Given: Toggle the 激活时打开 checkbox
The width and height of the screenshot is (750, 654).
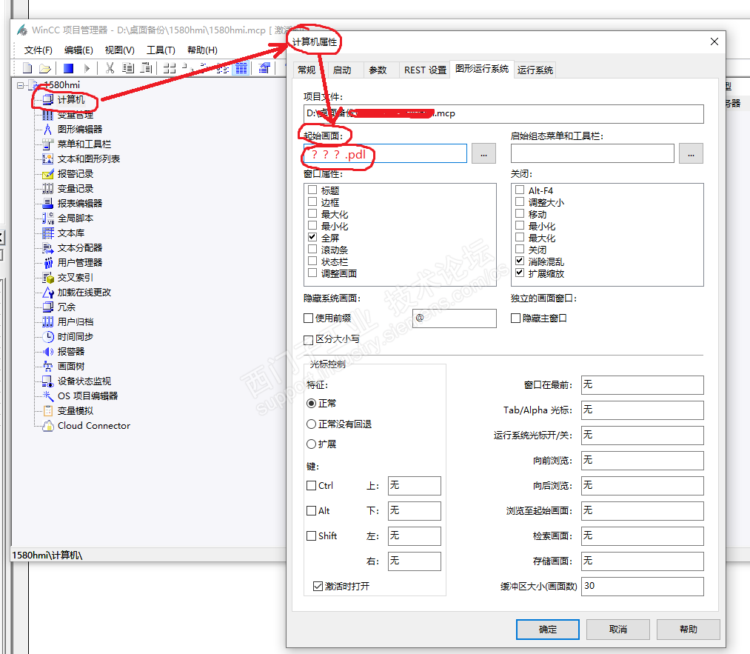Looking at the screenshot, I should (x=318, y=587).
